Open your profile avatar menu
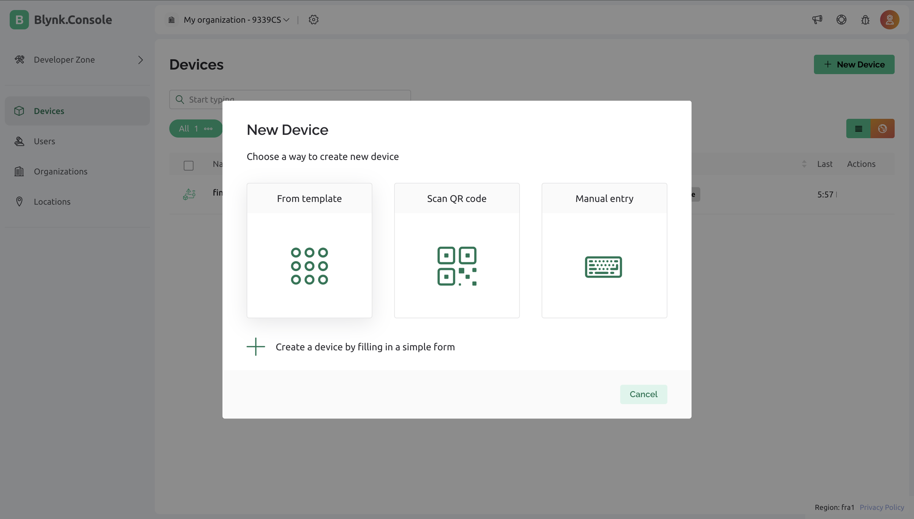 890,19
